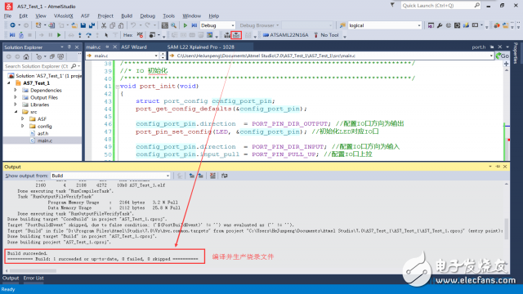Click the Navigate Backward toolbar icon

pyautogui.click(x=12, y=25)
